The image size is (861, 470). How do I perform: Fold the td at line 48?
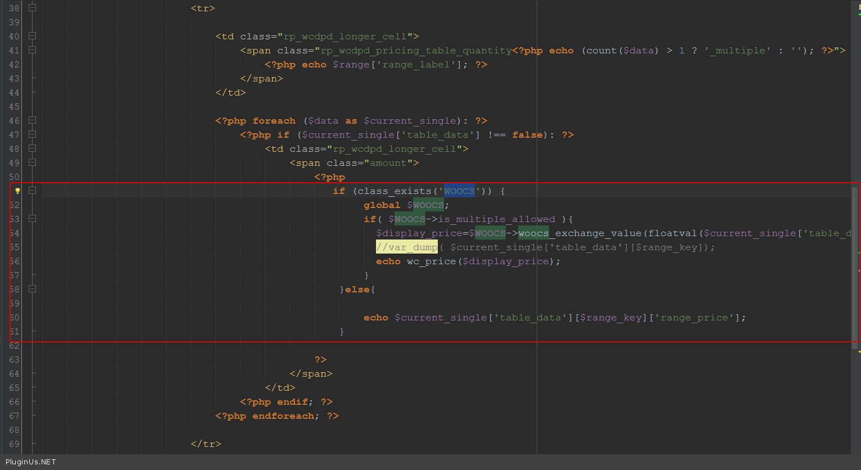click(32, 148)
